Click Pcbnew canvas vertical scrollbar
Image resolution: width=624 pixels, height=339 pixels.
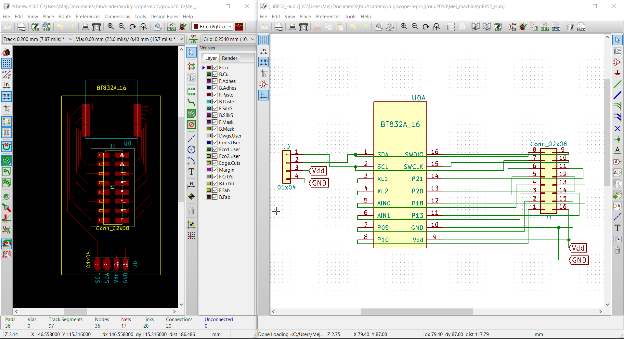tap(181, 159)
